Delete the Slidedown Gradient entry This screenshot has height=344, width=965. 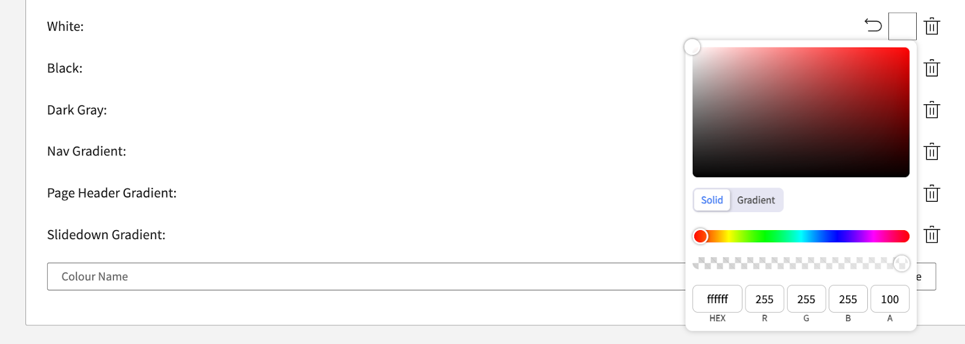(932, 235)
